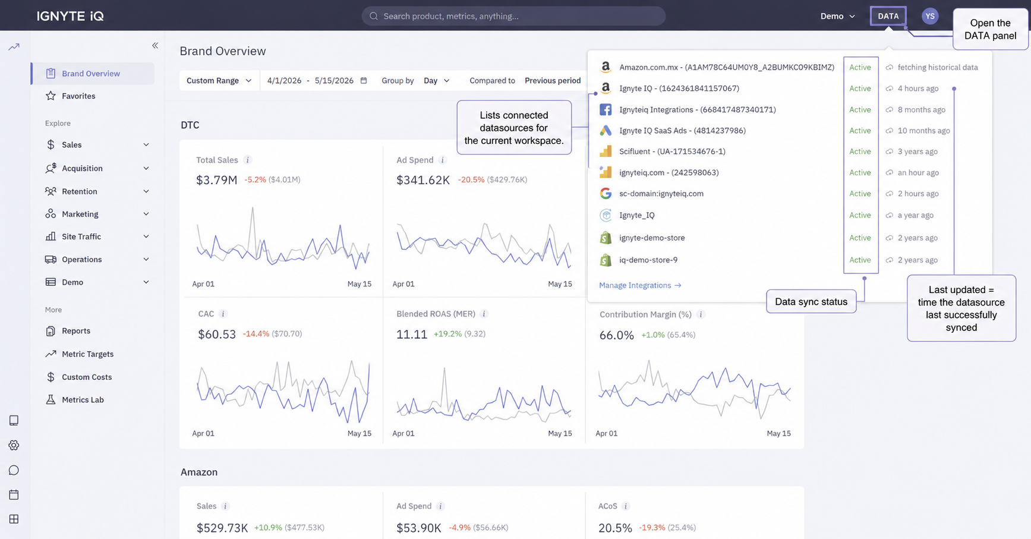Click info icon next to DTC Ad Spend
This screenshot has width=1031, height=539.
tap(442, 160)
